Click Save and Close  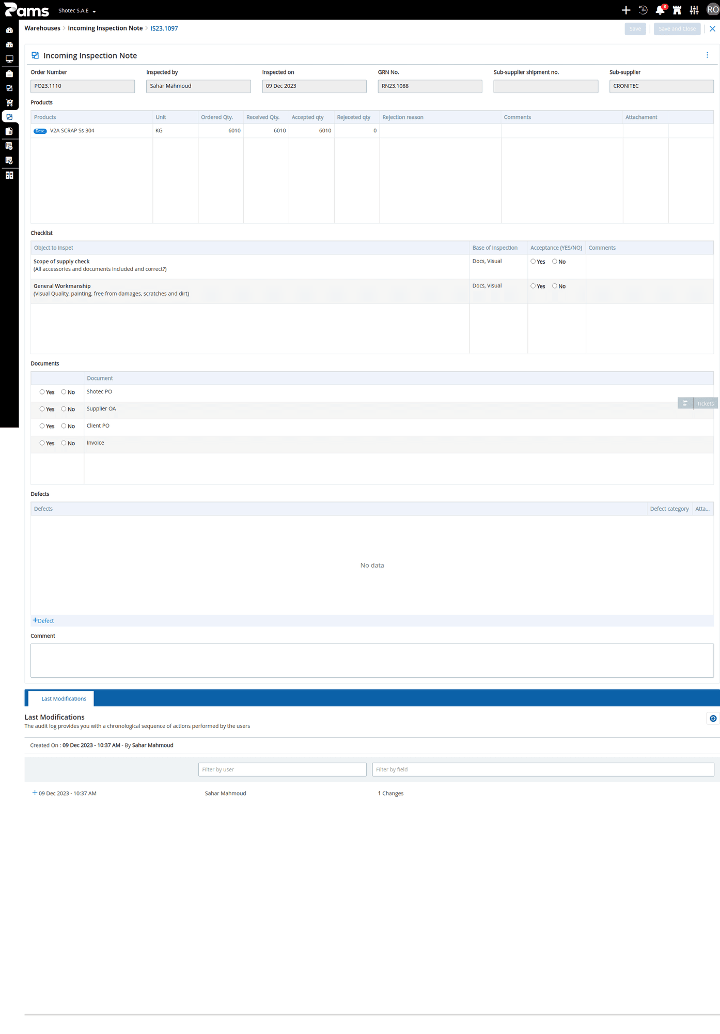(x=677, y=29)
